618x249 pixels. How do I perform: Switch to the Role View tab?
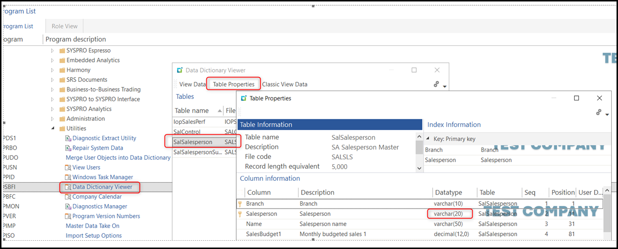pos(65,26)
